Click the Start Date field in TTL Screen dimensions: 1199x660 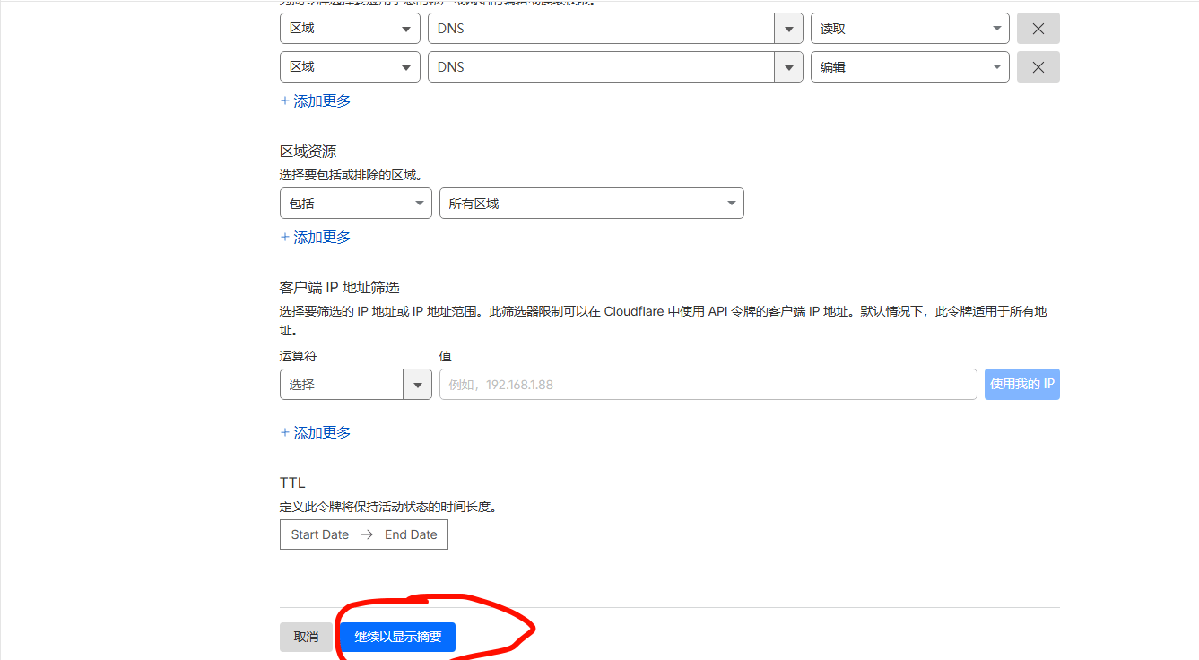[x=319, y=534]
